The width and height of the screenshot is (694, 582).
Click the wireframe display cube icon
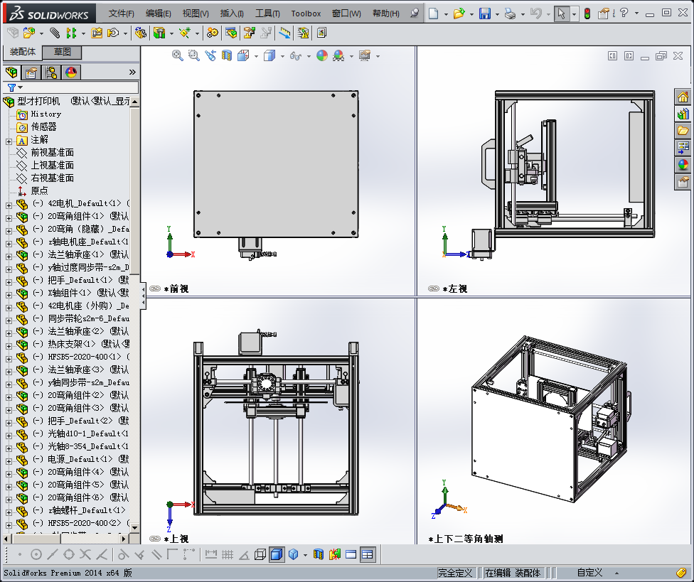[260, 554]
